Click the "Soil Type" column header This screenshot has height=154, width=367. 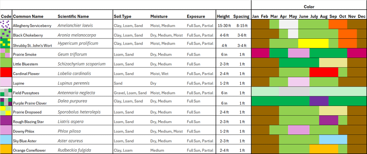pos(122,16)
